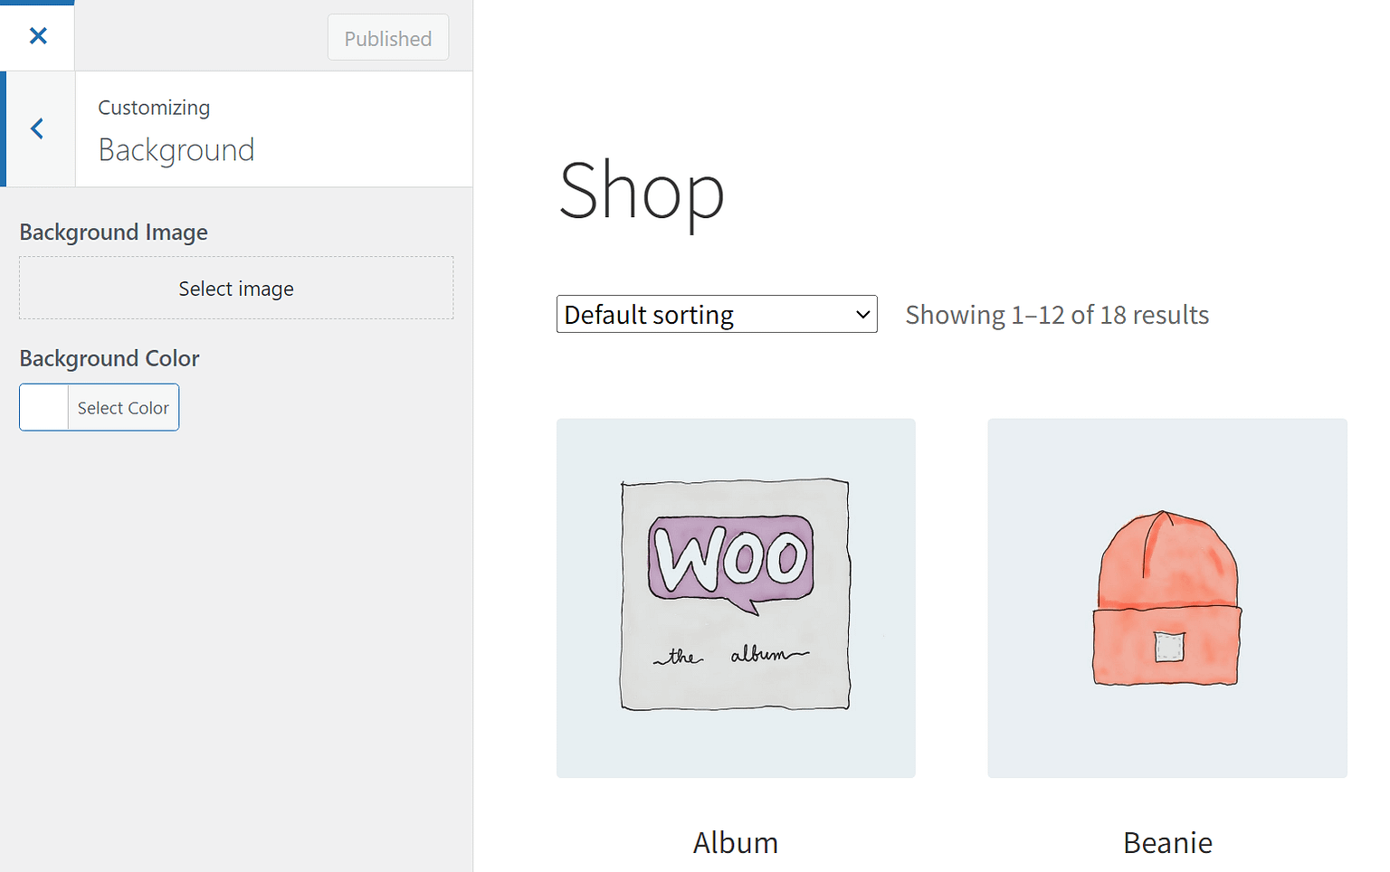The image size is (1390, 872).
Task: Click the Beanie product title
Action: 1167,842
